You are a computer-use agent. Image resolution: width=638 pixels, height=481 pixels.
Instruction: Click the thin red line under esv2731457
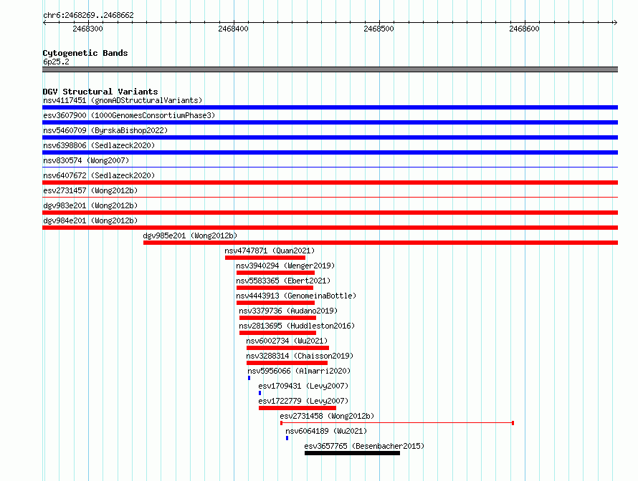pos(330,197)
